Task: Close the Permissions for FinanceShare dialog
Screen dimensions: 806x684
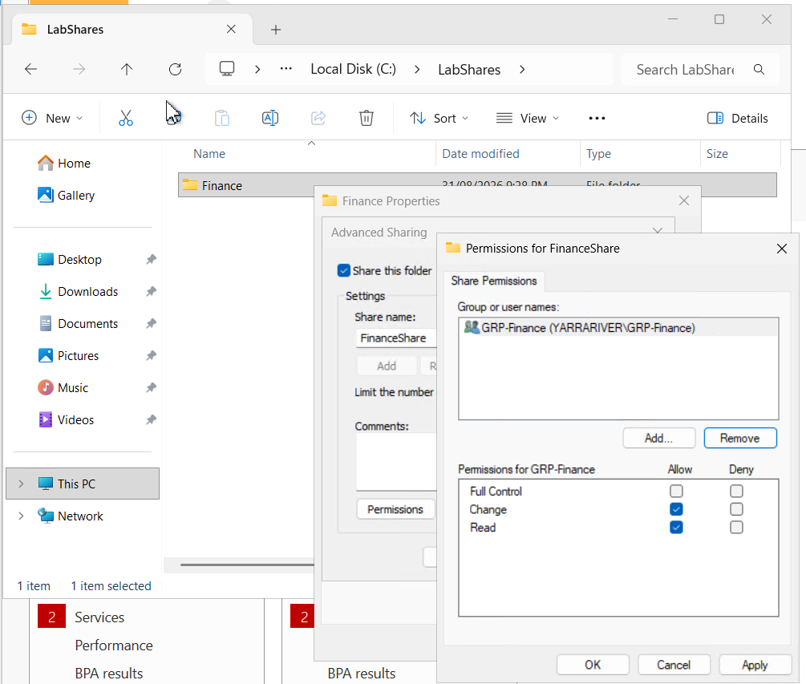Action: coord(782,249)
